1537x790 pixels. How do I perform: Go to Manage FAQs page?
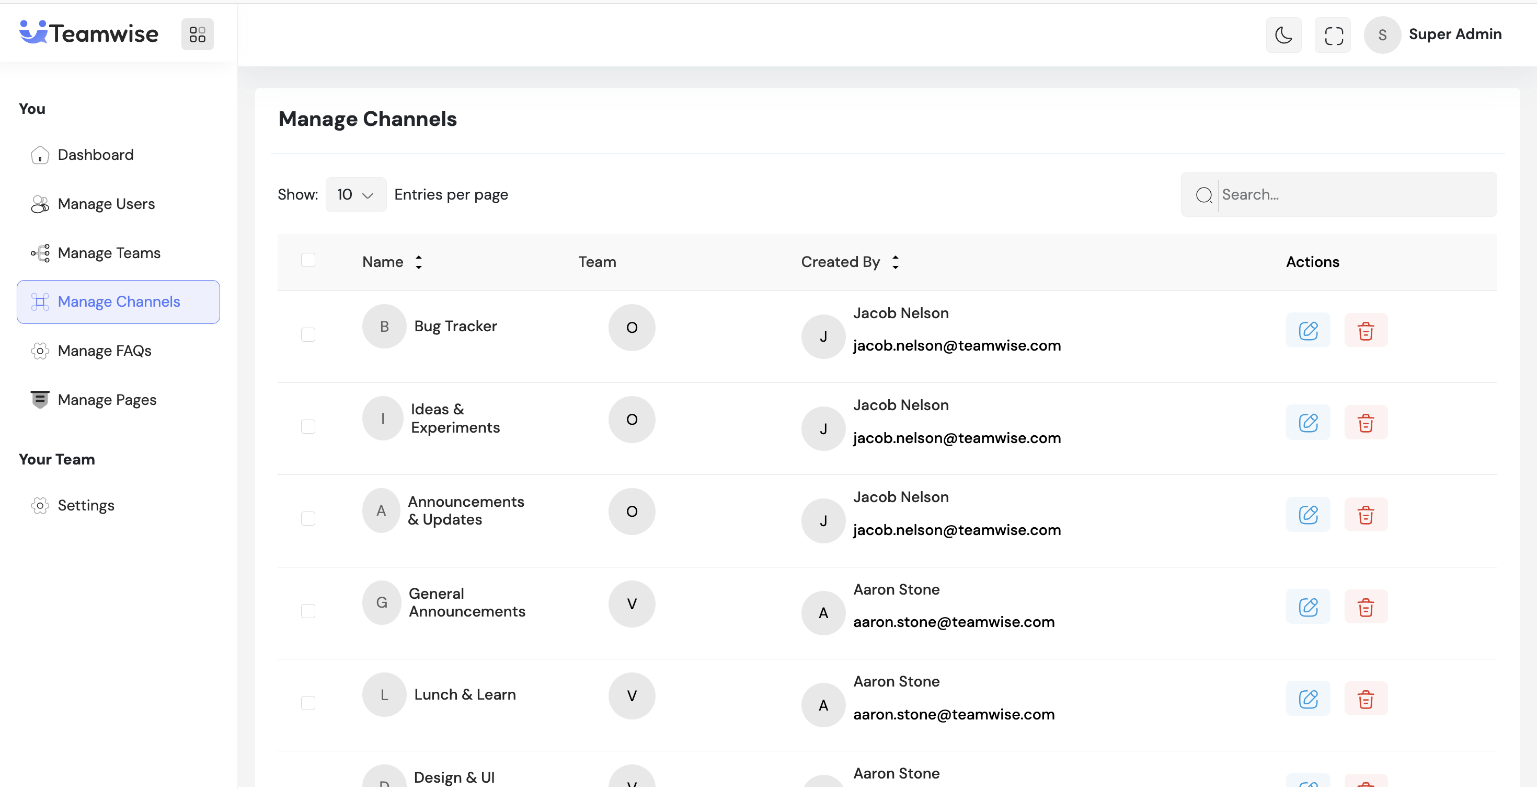coord(105,351)
